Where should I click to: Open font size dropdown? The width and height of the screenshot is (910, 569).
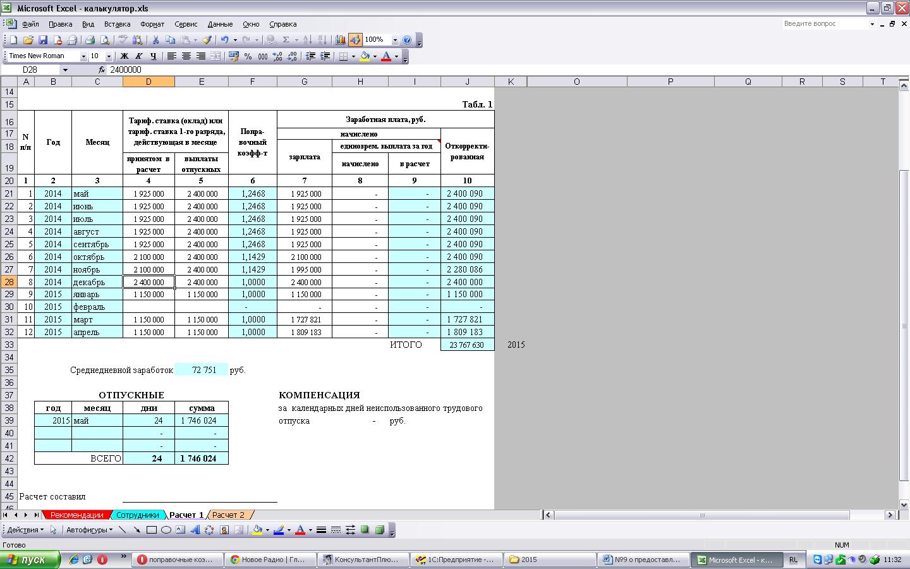tap(109, 56)
